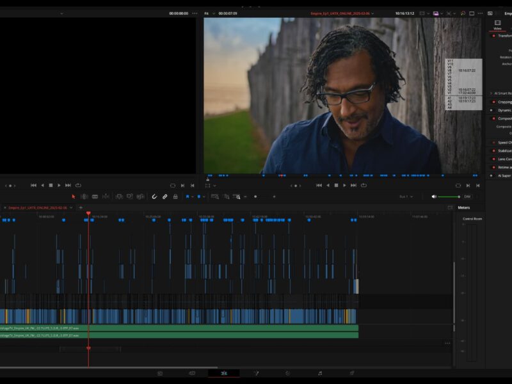Activate the Trim Edit mode tool

[84, 196]
